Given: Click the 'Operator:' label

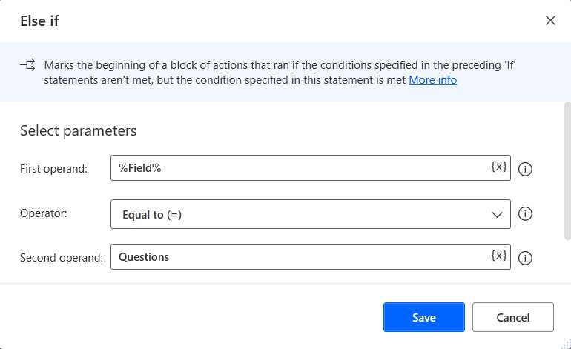Looking at the screenshot, I should [x=43, y=213].
